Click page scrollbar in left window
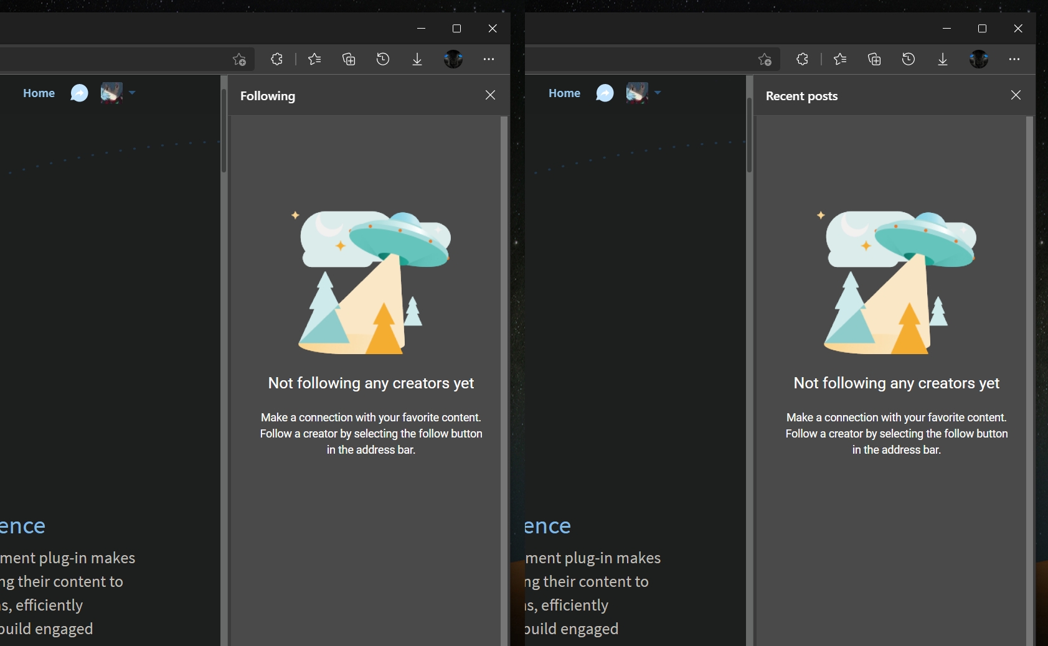Screen dimensions: 1048x646 (x=224, y=131)
